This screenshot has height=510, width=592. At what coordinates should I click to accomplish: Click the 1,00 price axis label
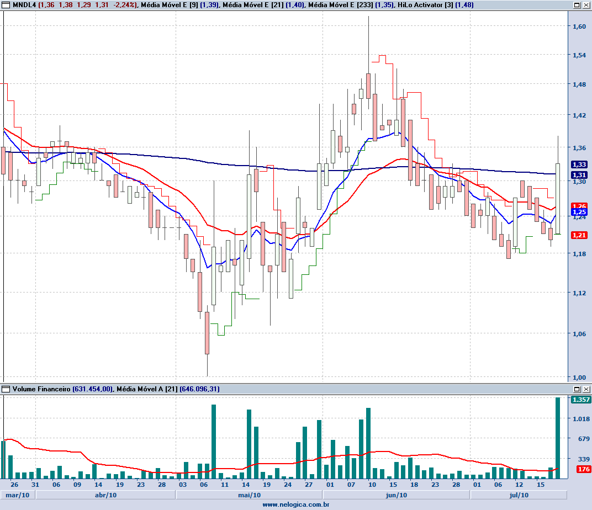(x=579, y=378)
